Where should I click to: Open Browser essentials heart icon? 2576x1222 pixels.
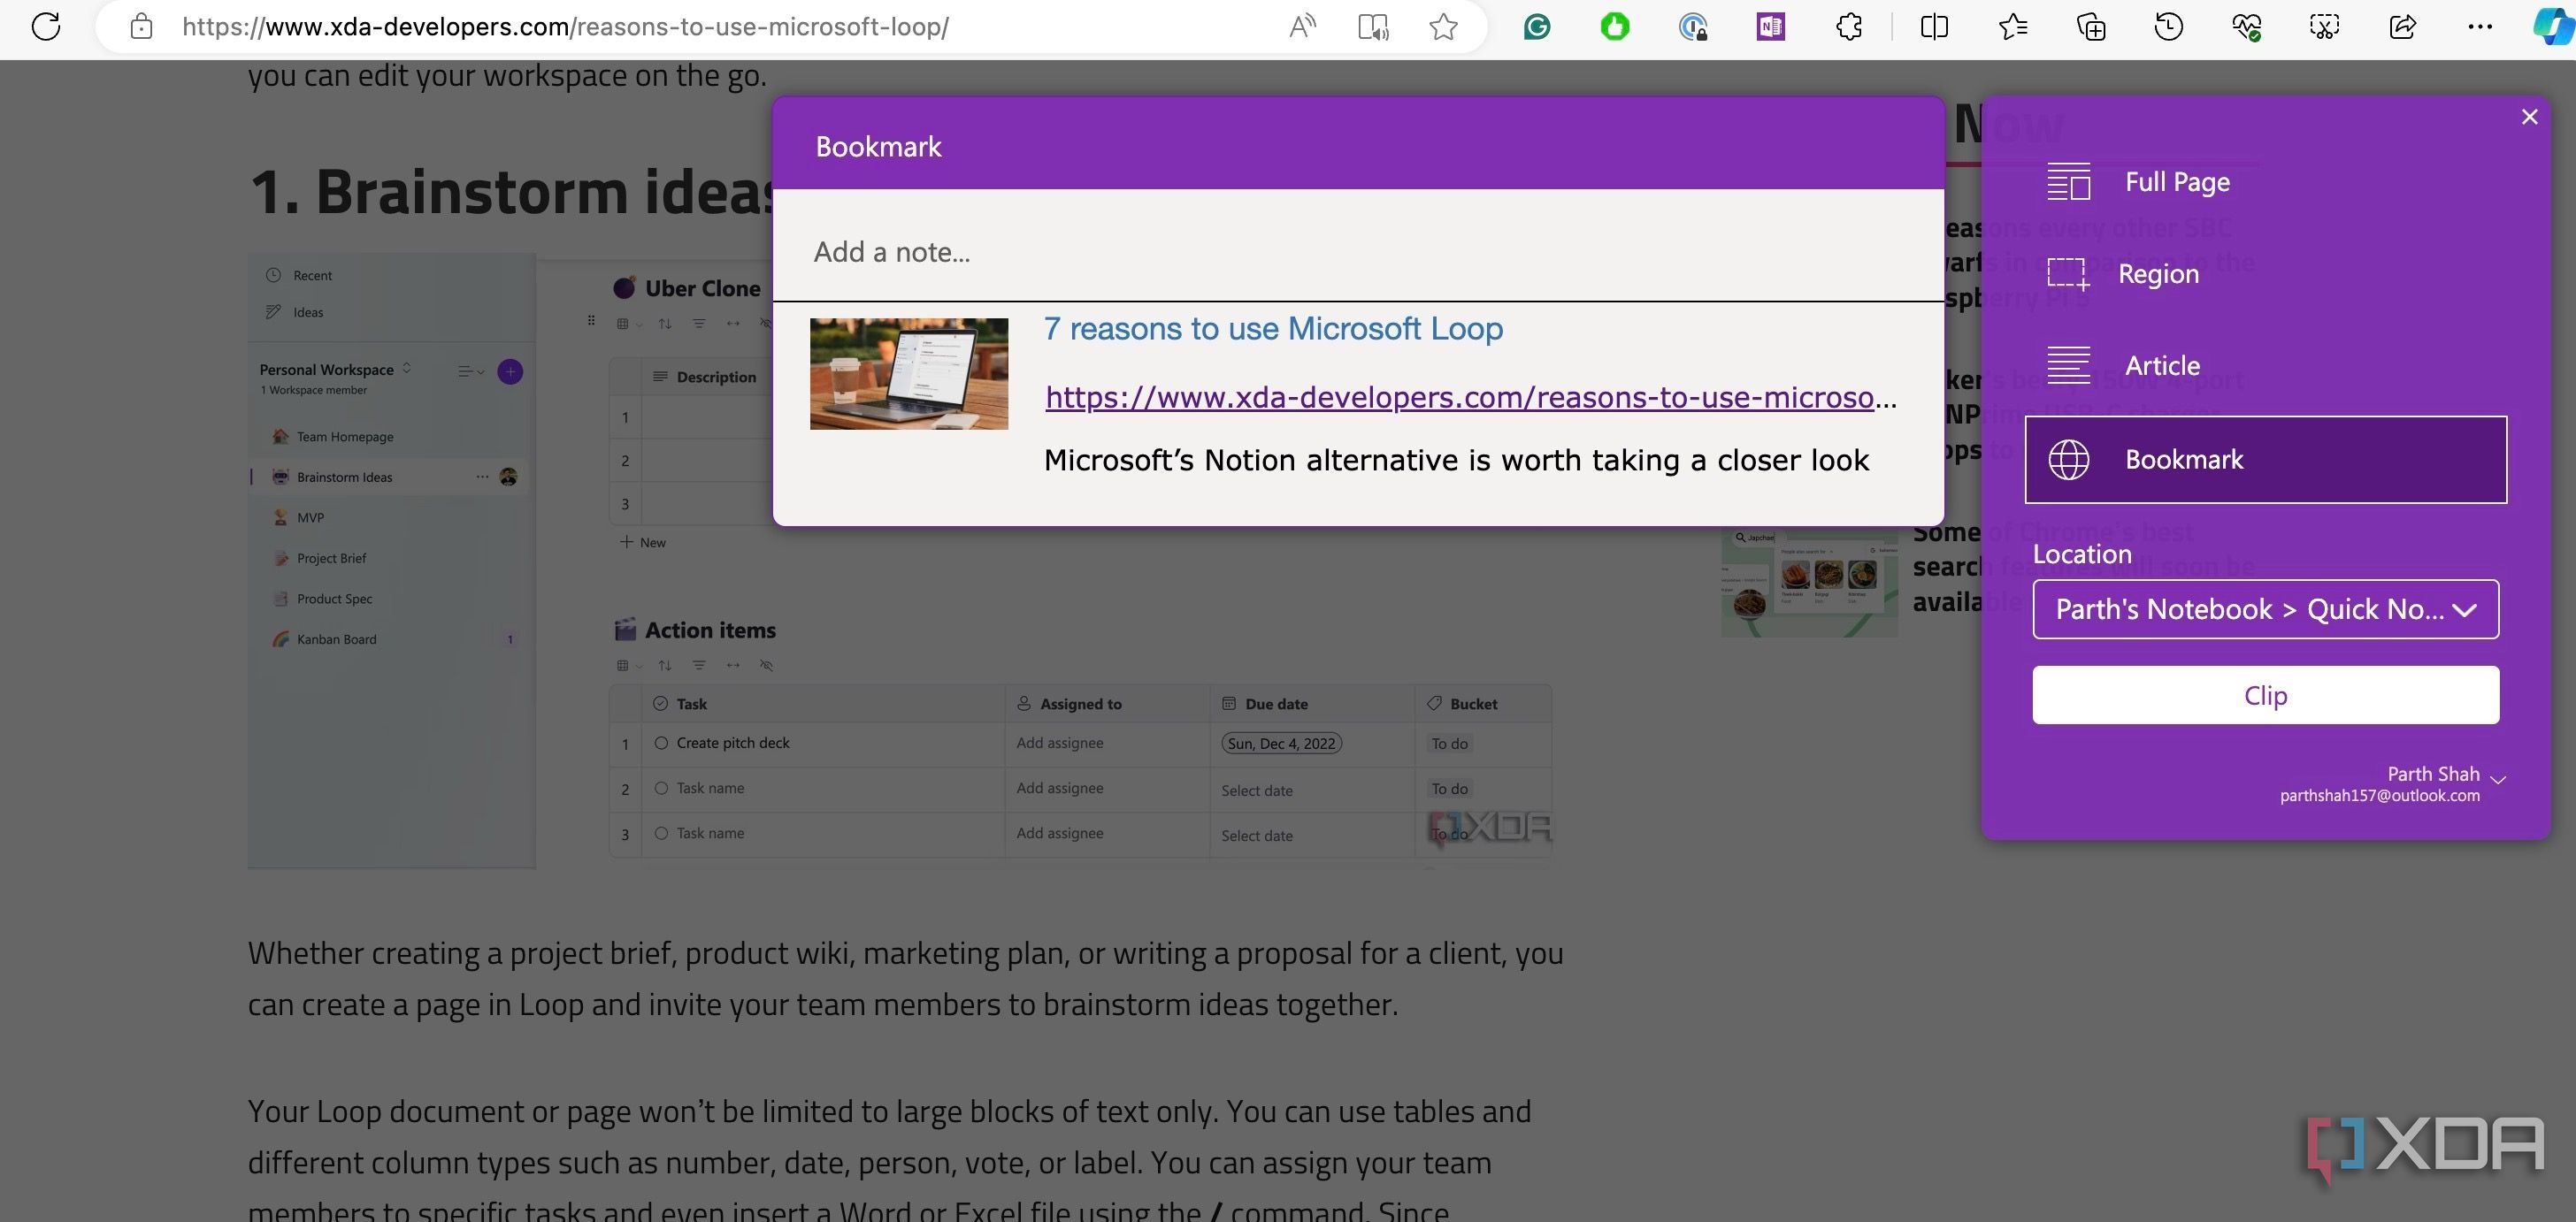(2246, 26)
